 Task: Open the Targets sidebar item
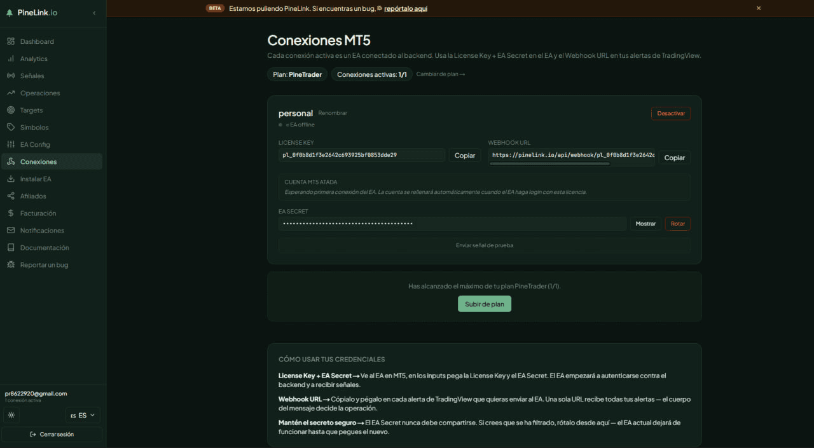click(x=52, y=110)
